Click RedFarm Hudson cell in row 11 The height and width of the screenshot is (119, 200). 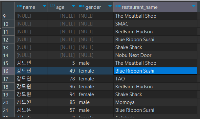pyautogui.click(x=155, y=32)
